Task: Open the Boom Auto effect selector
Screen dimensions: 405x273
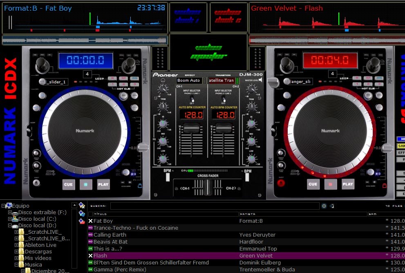Action: click(x=189, y=81)
